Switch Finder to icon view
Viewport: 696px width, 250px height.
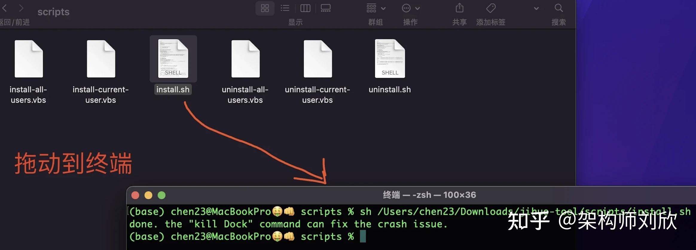coord(265,8)
